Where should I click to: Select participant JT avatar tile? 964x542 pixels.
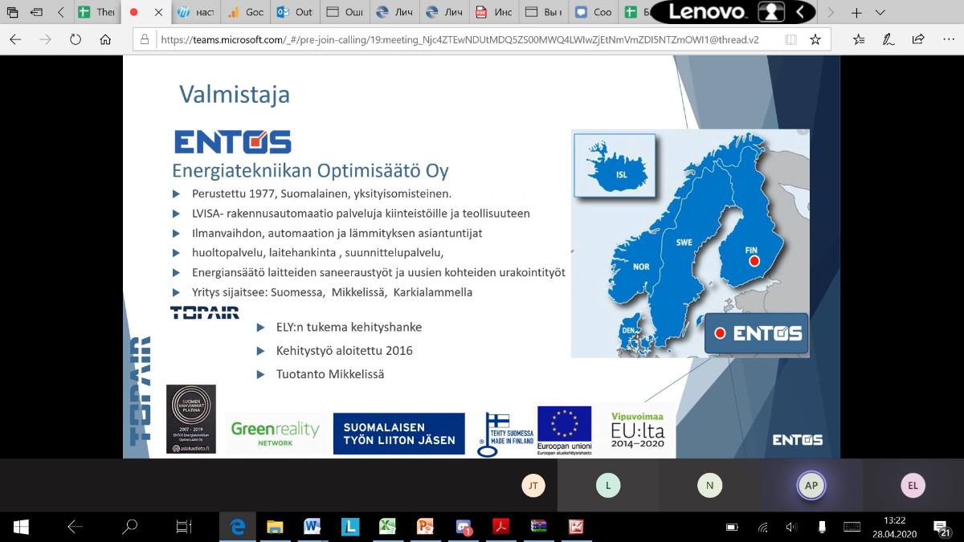click(532, 485)
